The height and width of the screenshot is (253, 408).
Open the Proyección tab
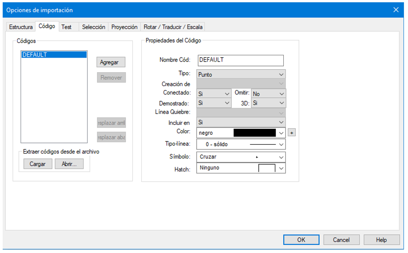pos(124,27)
